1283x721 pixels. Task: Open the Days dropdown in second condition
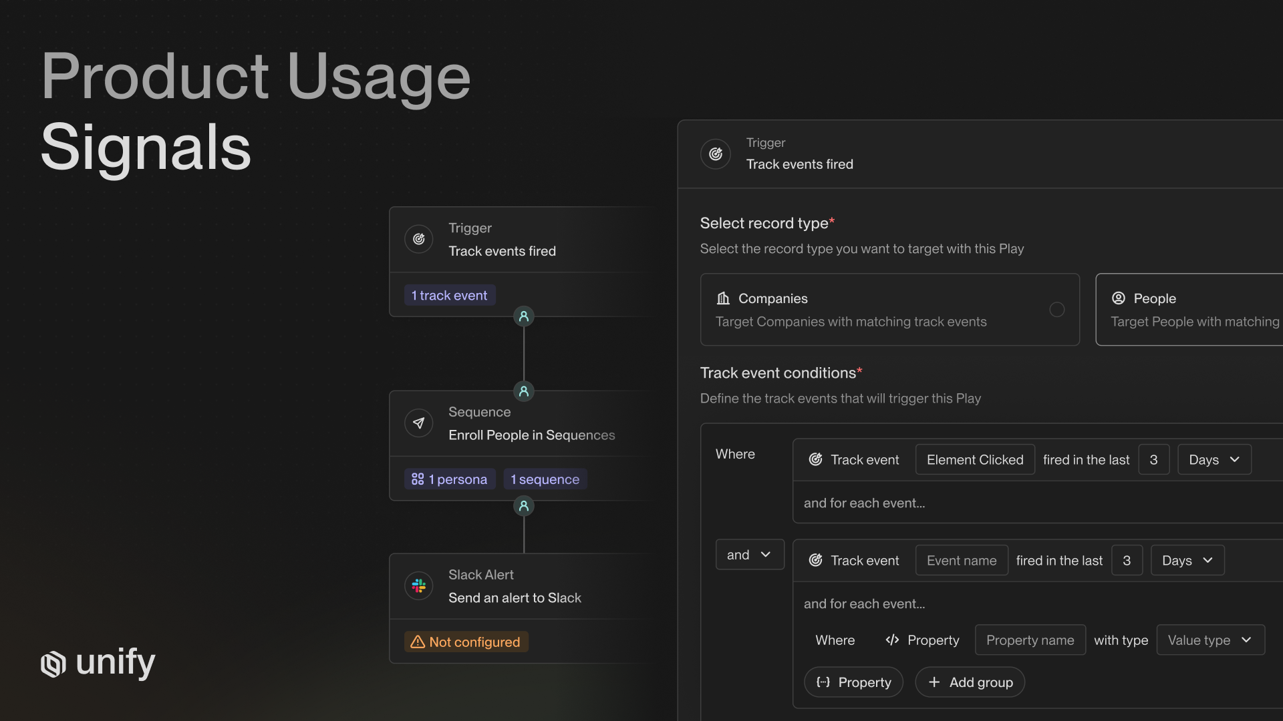pyautogui.click(x=1187, y=561)
